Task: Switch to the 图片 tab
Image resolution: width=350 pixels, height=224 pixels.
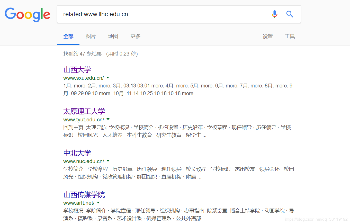Action: 91,37
